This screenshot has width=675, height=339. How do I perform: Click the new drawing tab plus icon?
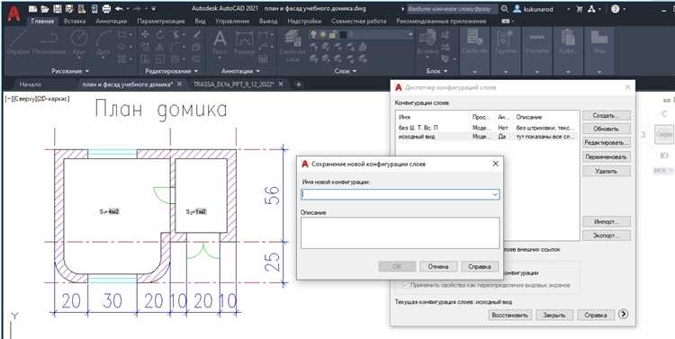[299, 85]
